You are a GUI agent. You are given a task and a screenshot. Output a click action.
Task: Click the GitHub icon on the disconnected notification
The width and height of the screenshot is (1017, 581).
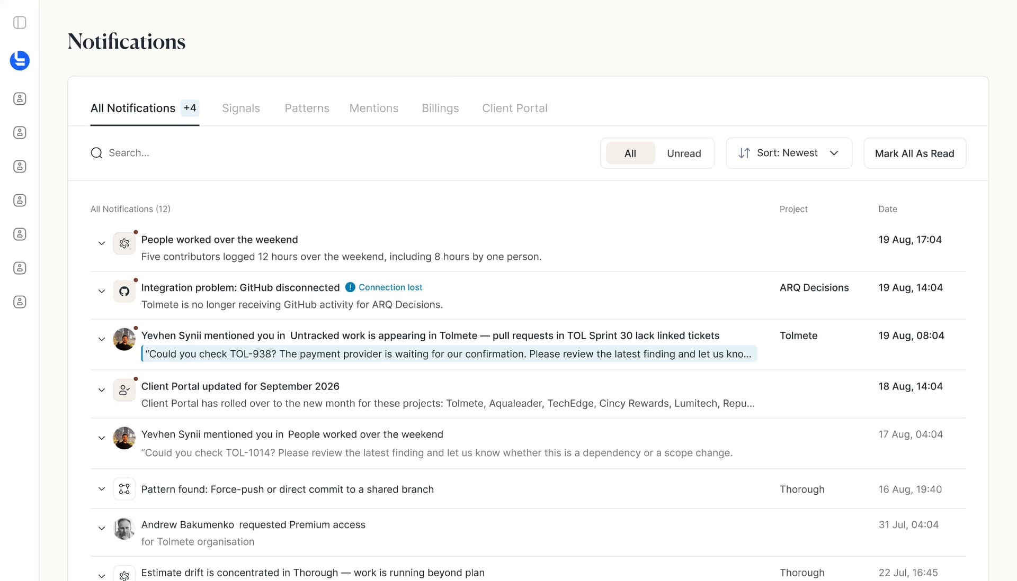click(x=124, y=291)
